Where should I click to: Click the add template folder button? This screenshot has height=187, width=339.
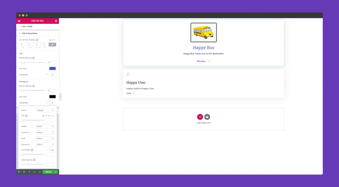[207, 117]
